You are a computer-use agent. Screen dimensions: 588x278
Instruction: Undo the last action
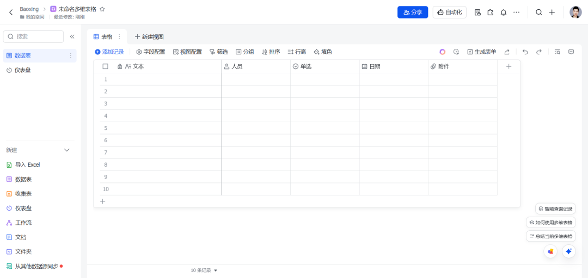pos(525,52)
